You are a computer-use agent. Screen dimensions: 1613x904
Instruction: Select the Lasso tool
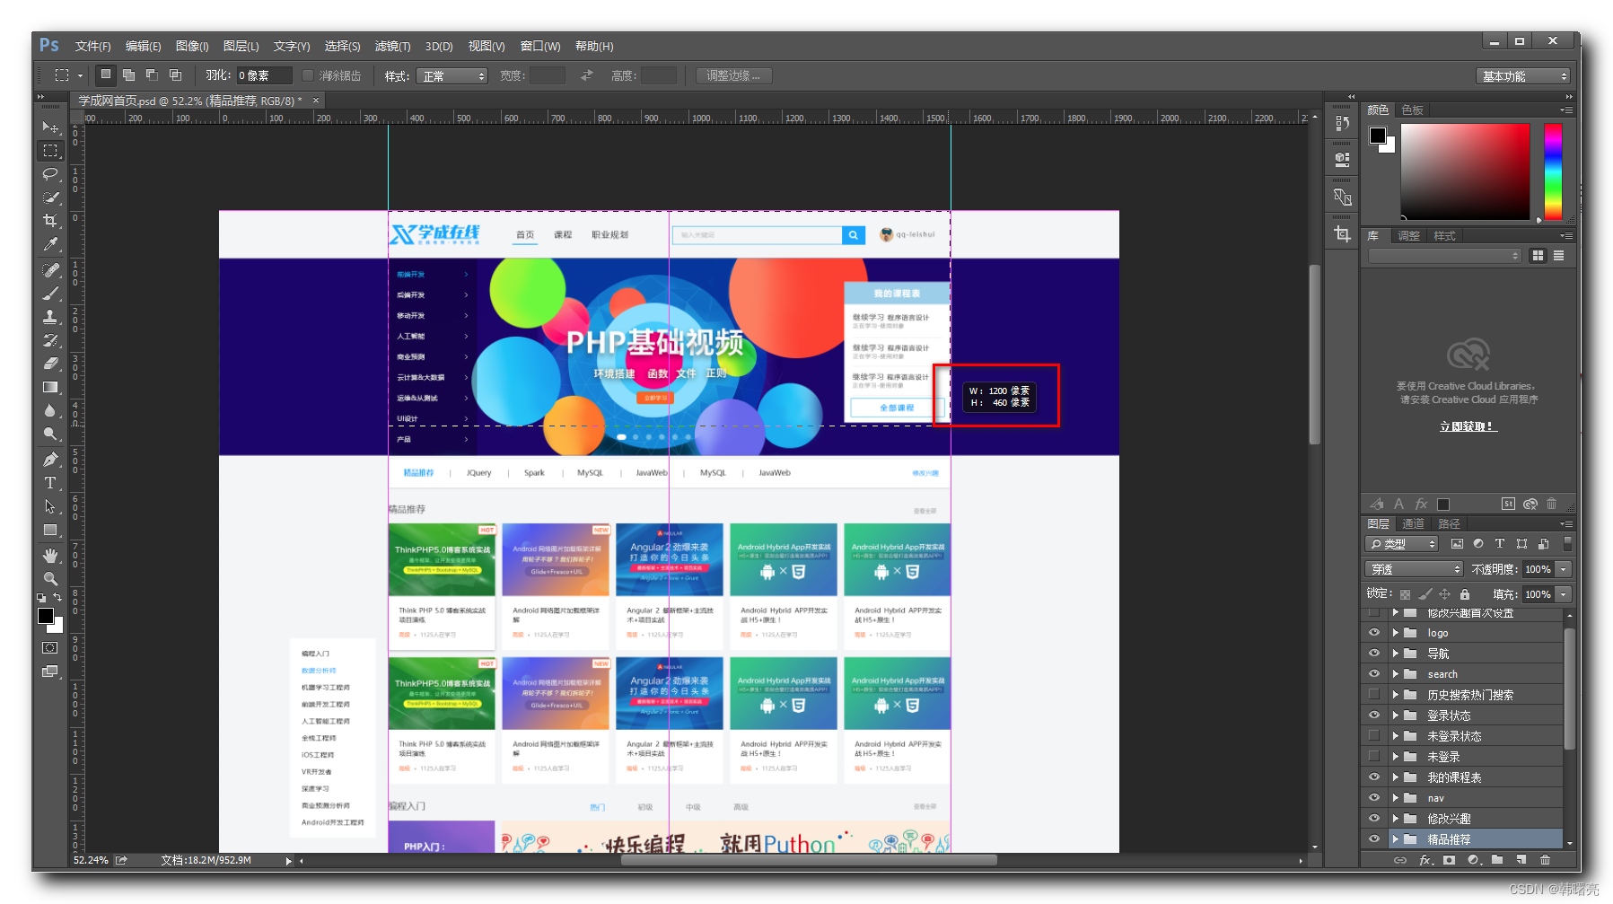point(50,174)
